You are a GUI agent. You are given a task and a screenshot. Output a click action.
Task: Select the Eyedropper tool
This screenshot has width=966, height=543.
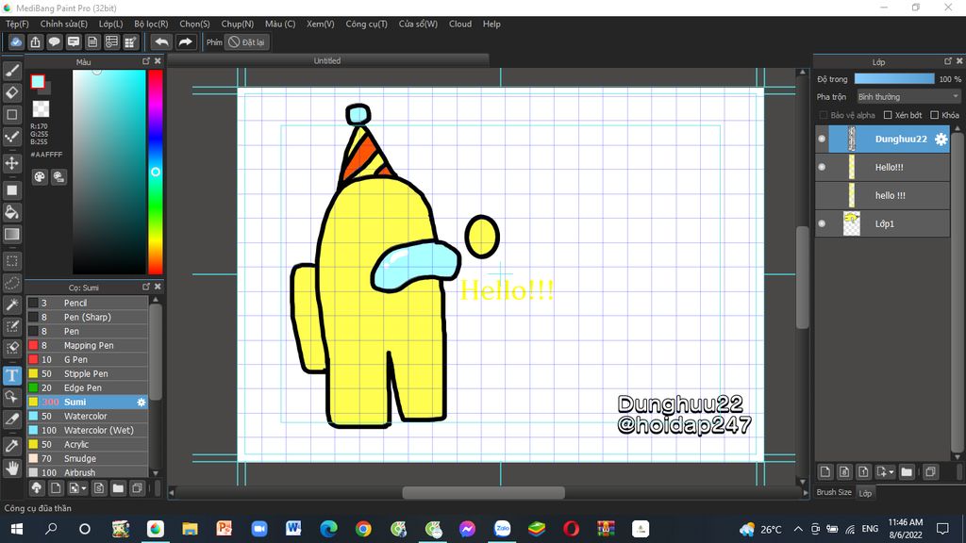(x=11, y=446)
